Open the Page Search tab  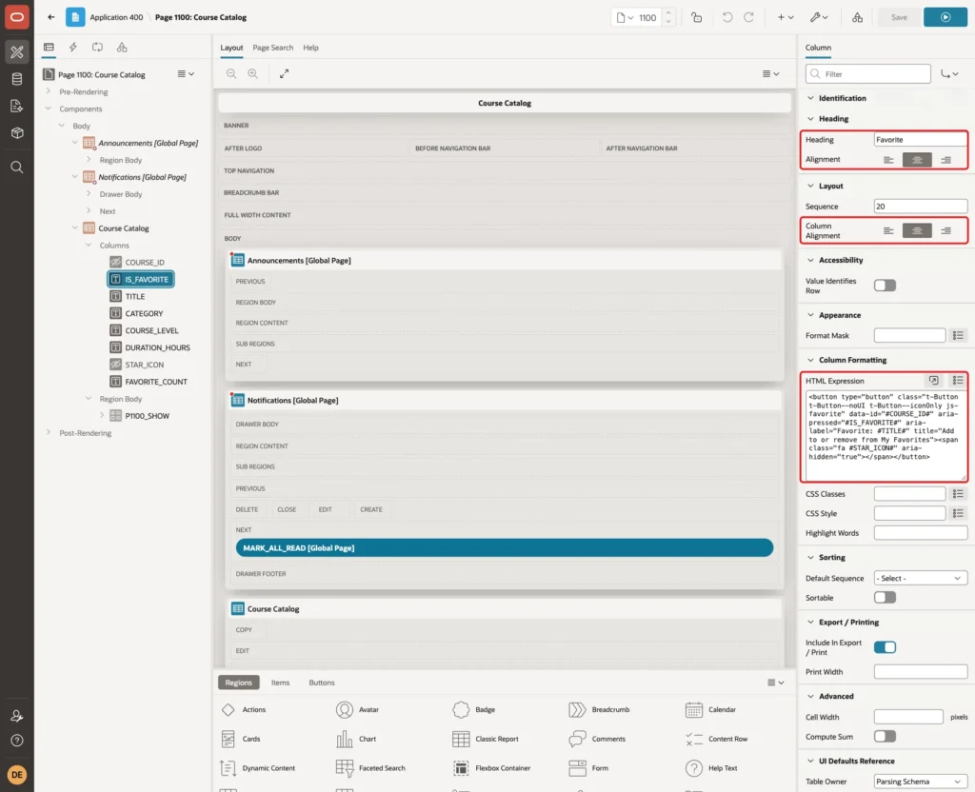(272, 48)
